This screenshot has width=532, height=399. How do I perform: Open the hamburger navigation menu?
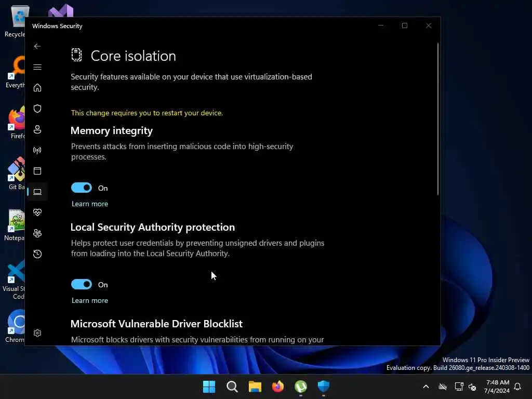pyautogui.click(x=37, y=67)
